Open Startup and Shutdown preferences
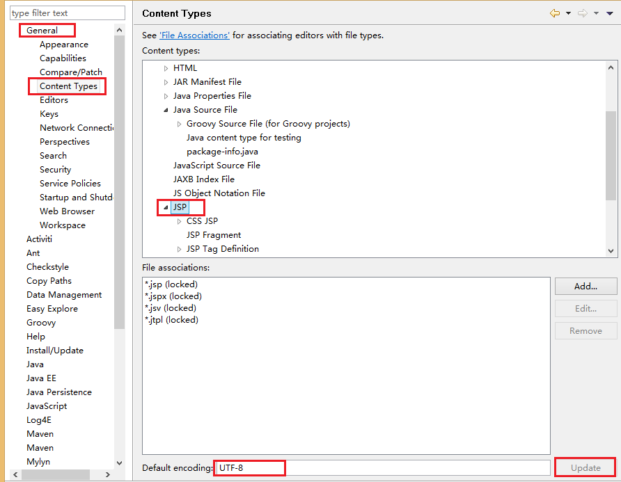621x482 pixels. coord(76,197)
